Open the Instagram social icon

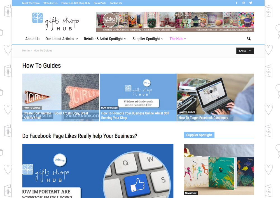tap(244, 3)
